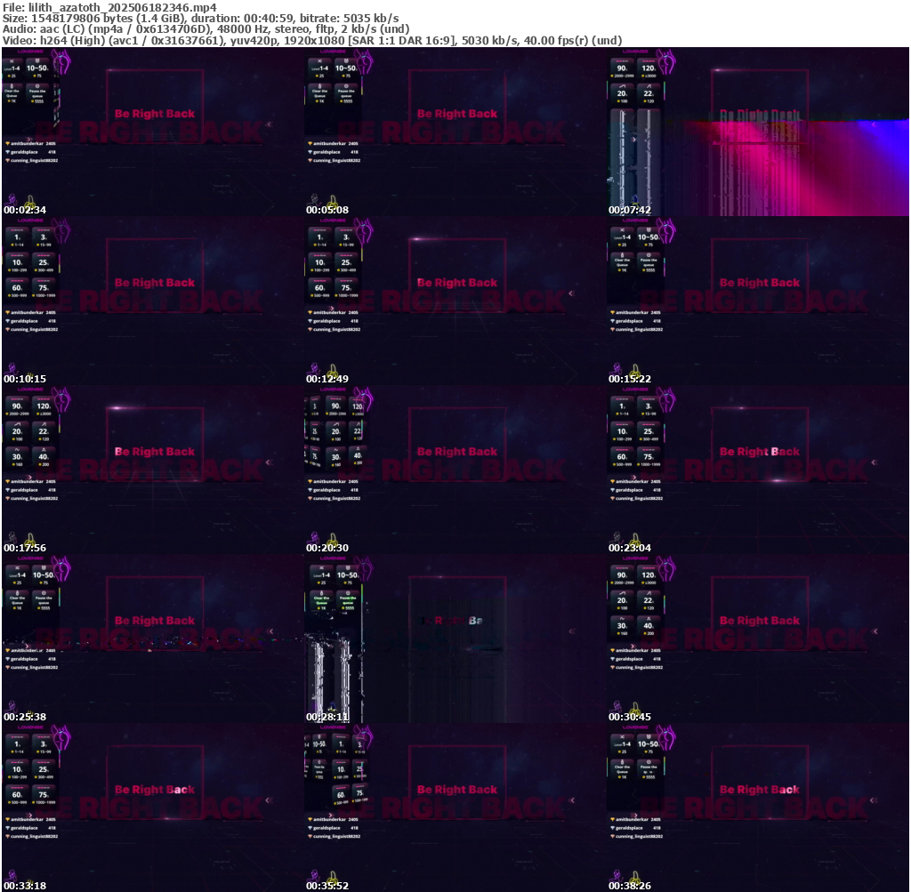
Task: Select the thumbnail frame at 00:23:04
Action: pos(758,470)
